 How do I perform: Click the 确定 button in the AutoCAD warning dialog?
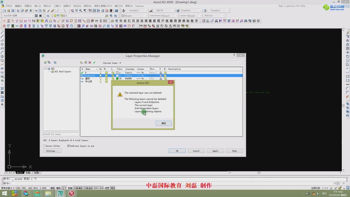click(x=164, y=123)
